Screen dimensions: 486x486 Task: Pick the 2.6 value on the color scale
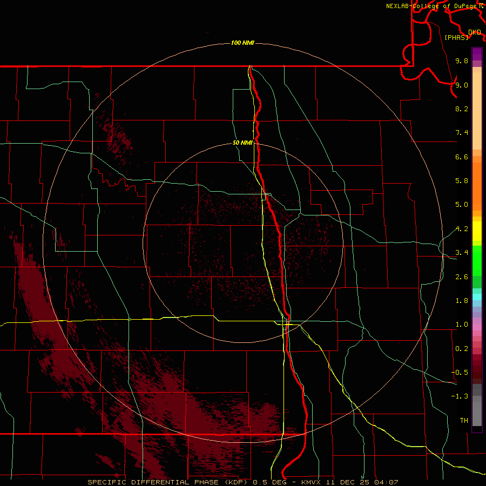click(462, 277)
